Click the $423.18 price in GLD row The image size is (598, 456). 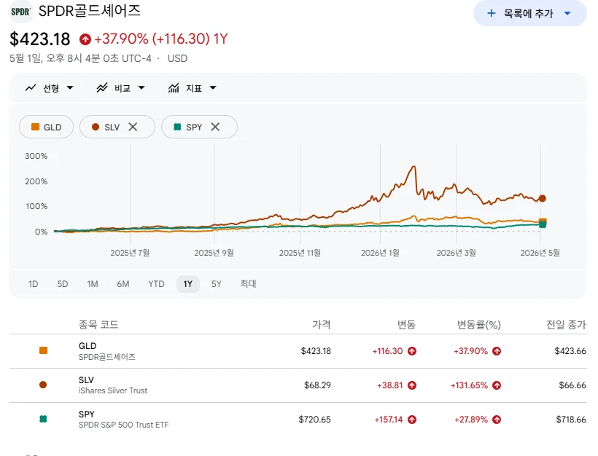pos(316,351)
